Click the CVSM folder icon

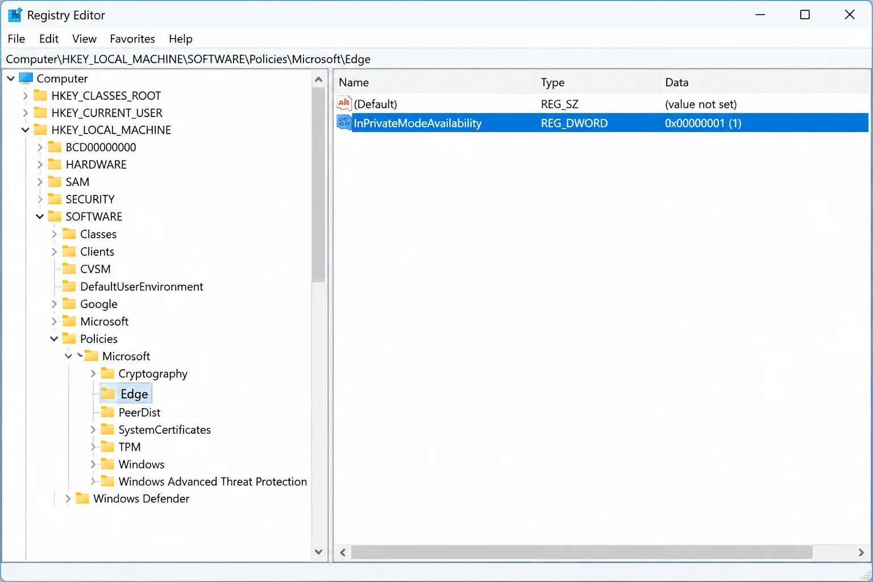[x=69, y=269]
